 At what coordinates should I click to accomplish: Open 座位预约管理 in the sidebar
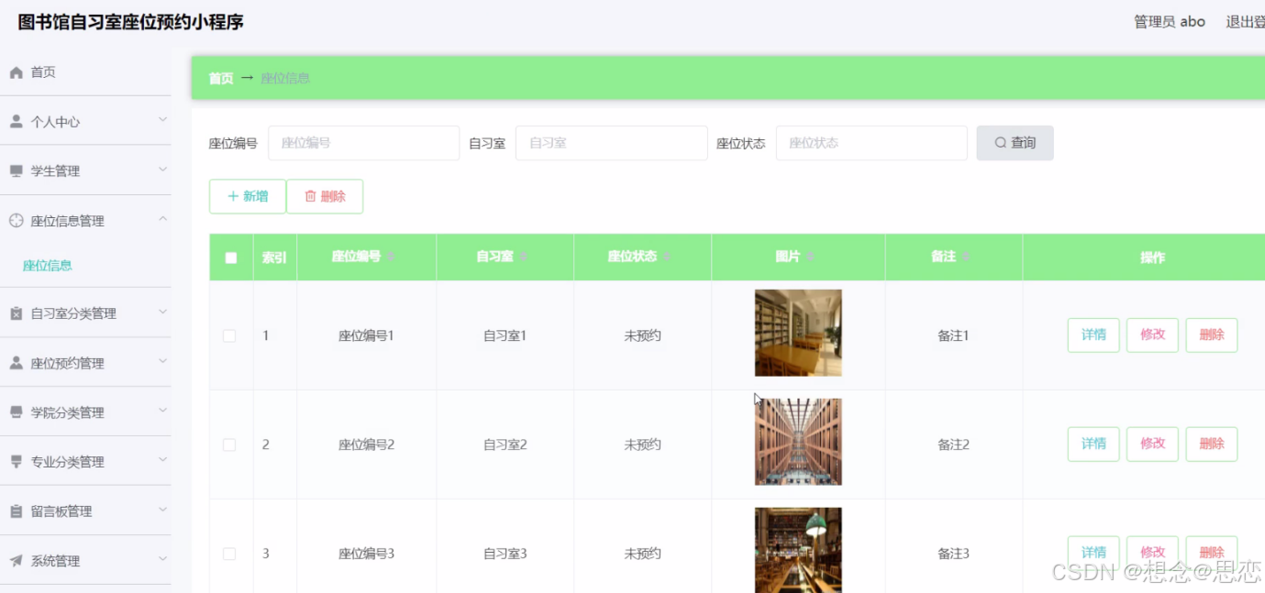click(x=85, y=363)
